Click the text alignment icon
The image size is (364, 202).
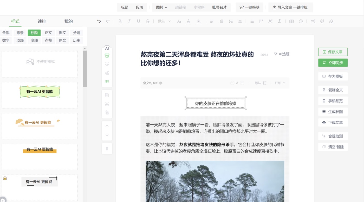pos(212,21)
